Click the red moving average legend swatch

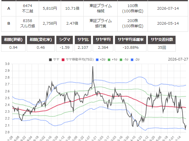click(x=63, y=60)
